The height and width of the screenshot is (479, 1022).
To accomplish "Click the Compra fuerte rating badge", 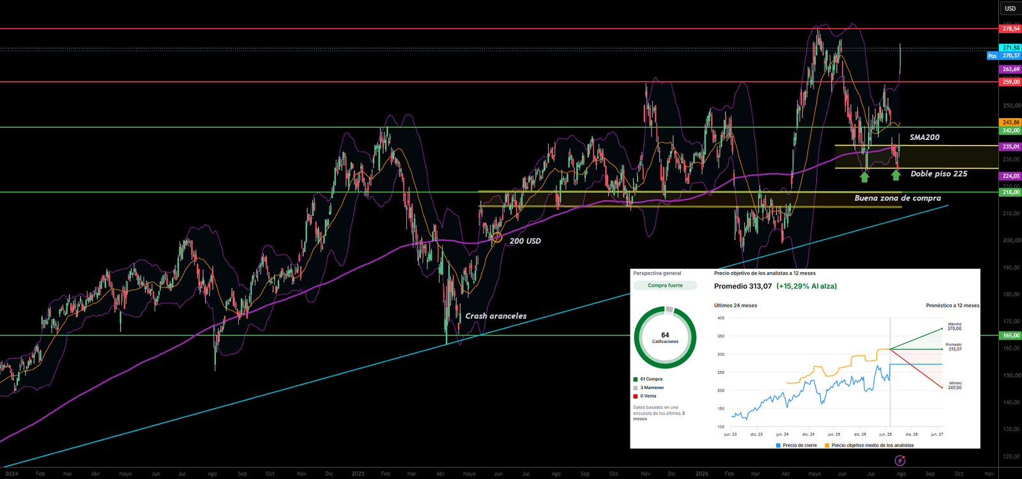I will 665,285.
